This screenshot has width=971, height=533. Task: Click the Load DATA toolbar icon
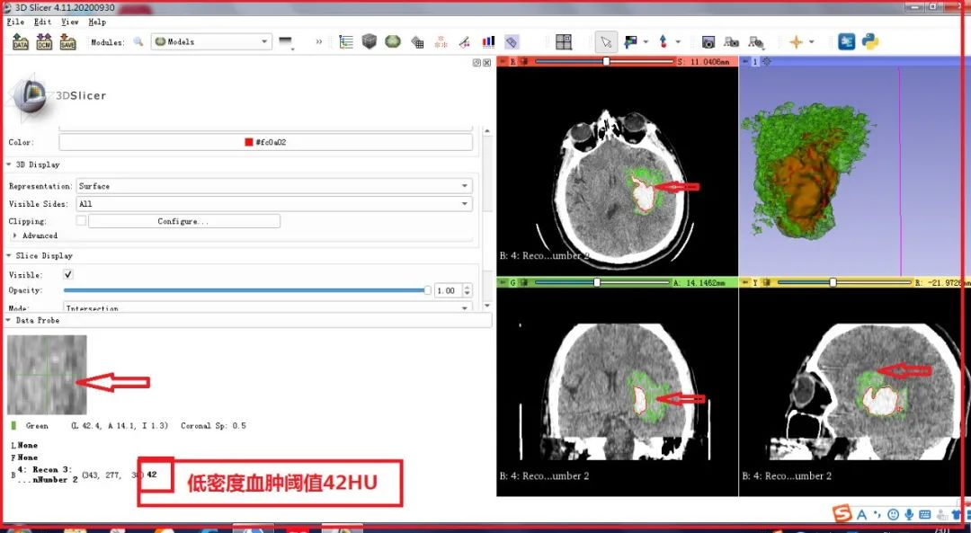pos(21,42)
